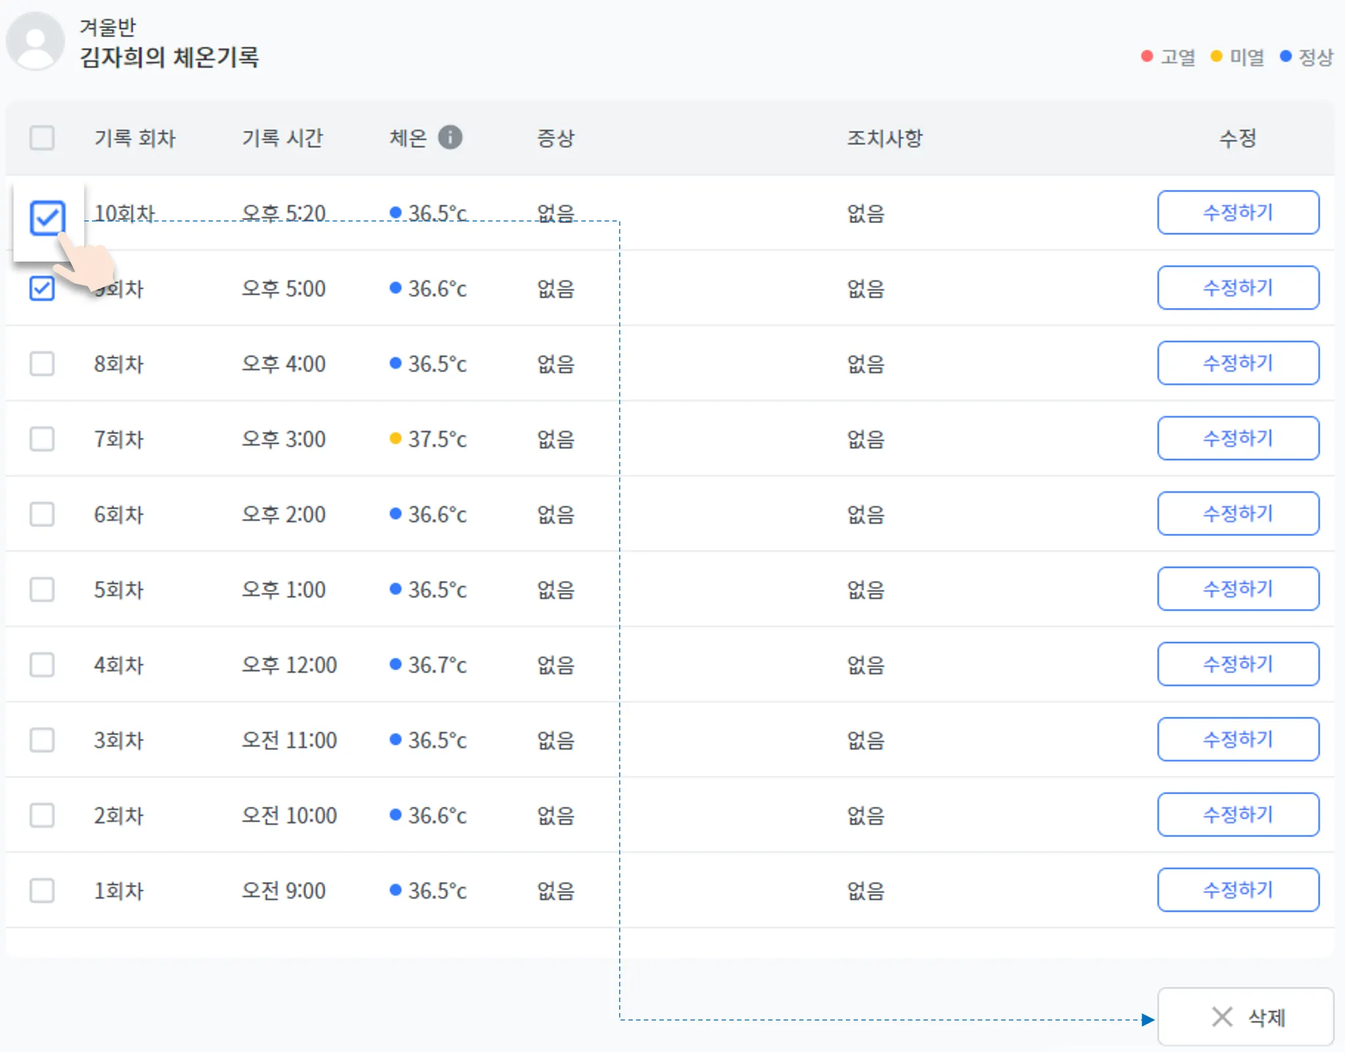
Task: Click the 조치사항 column header
Action: pyautogui.click(x=884, y=138)
